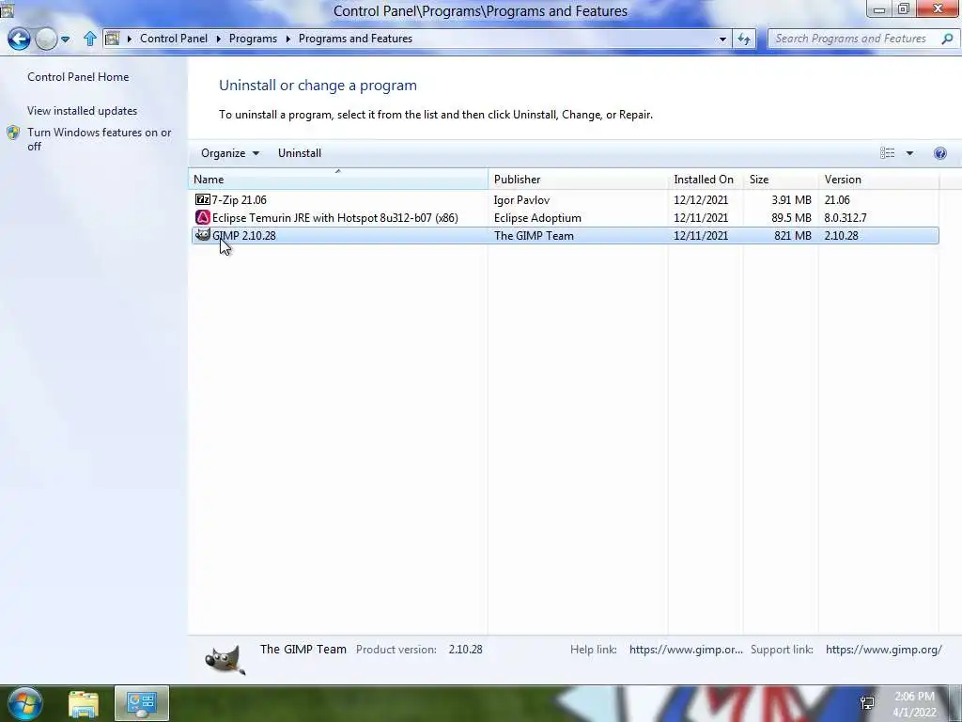
Task: Sort by Installed On column header
Action: coord(706,180)
